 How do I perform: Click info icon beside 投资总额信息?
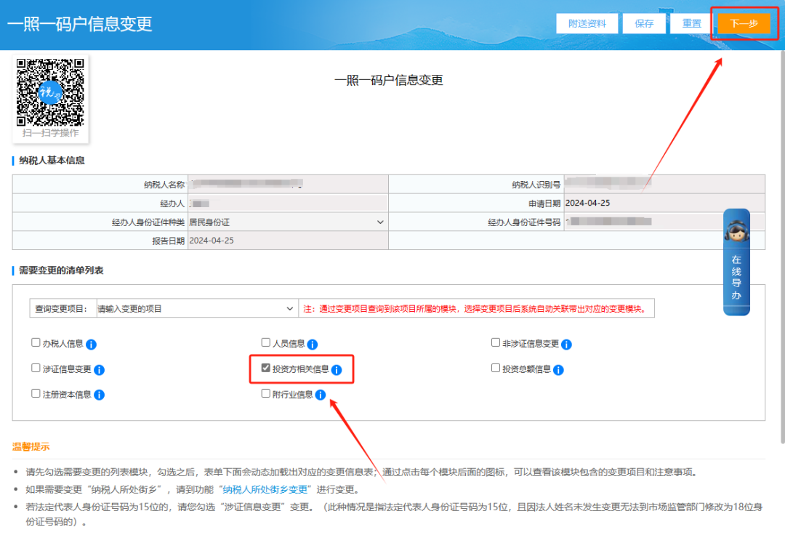click(x=558, y=370)
